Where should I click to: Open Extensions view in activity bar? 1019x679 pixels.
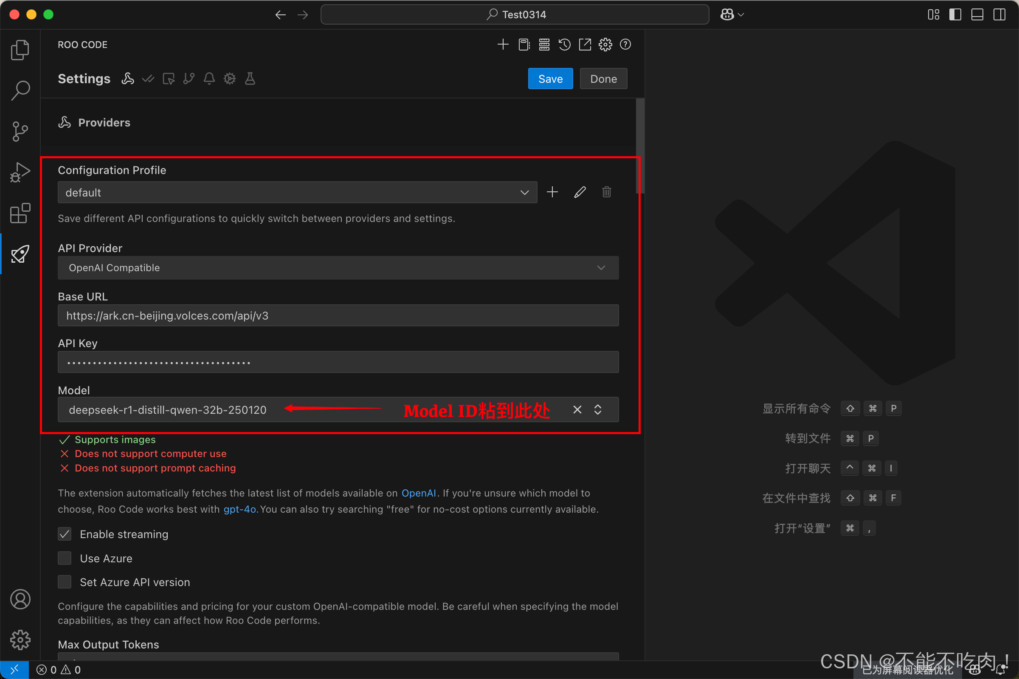(x=20, y=213)
